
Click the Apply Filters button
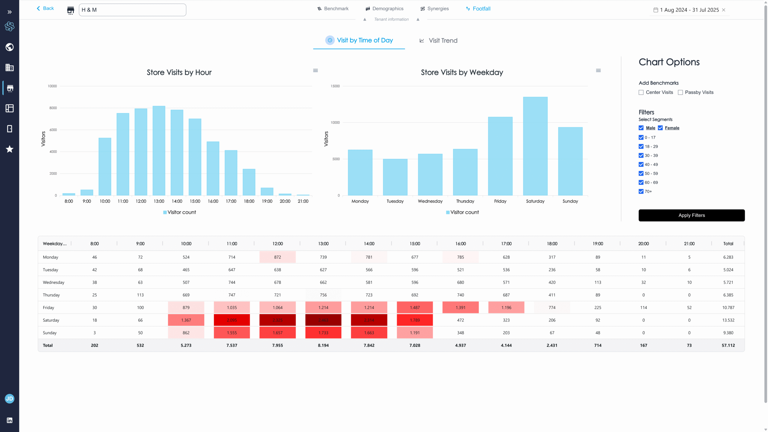pyautogui.click(x=691, y=215)
